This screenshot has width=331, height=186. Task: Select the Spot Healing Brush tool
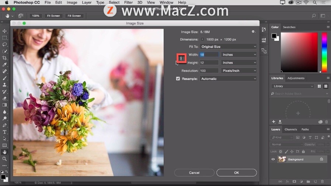(4, 71)
